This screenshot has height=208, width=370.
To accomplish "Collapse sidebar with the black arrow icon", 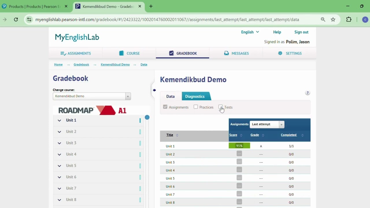I will [154, 90].
